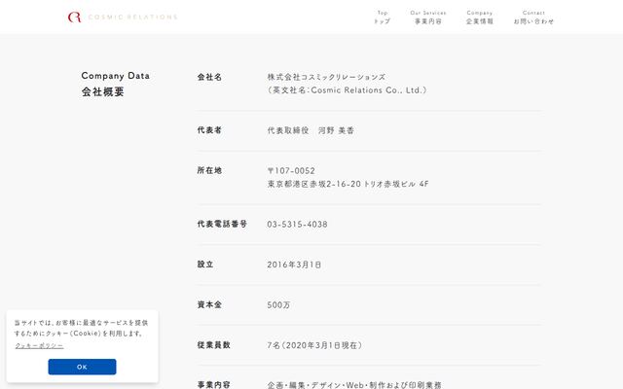
Task: Click the 従業員数 row label
Action: (214, 345)
